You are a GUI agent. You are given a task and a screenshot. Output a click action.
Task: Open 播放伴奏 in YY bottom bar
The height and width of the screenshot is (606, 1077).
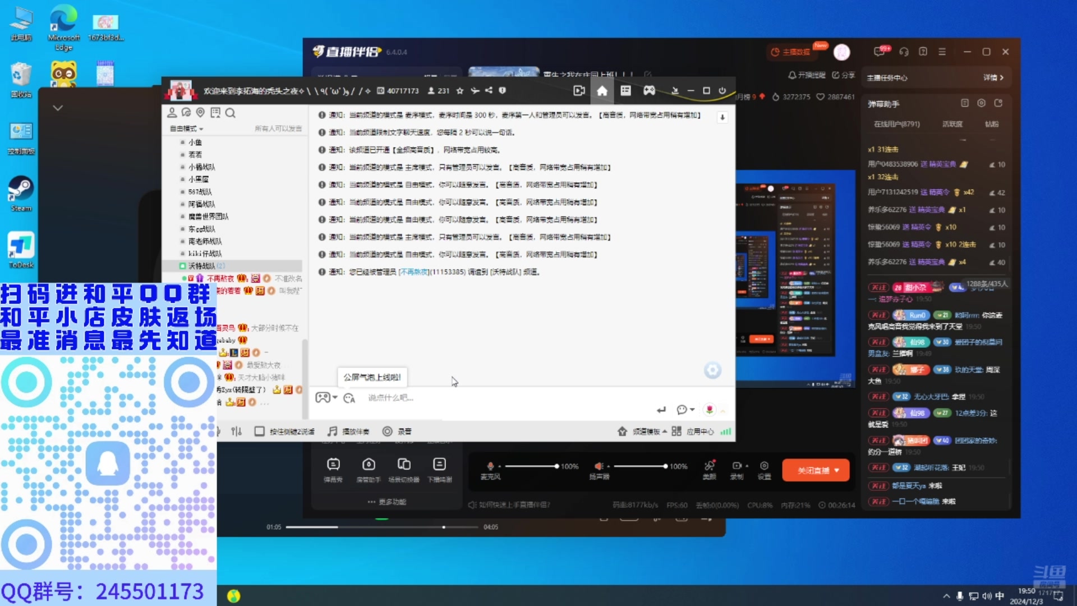(x=348, y=431)
